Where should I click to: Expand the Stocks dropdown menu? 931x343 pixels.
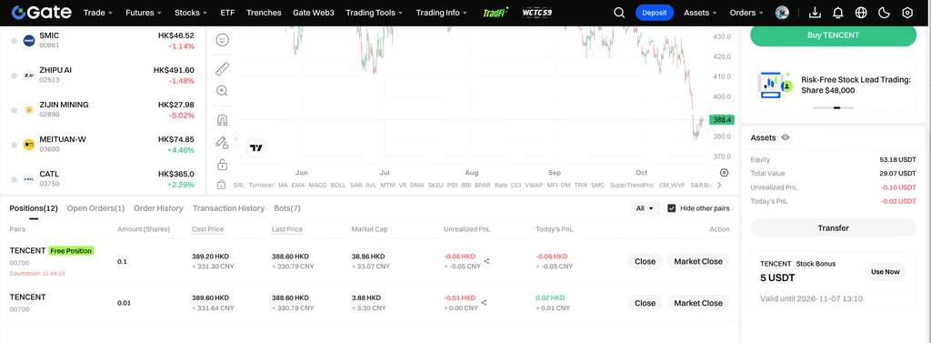(191, 13)
